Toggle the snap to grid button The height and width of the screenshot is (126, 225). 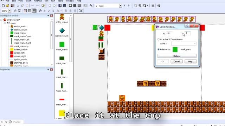pos(34,11)
